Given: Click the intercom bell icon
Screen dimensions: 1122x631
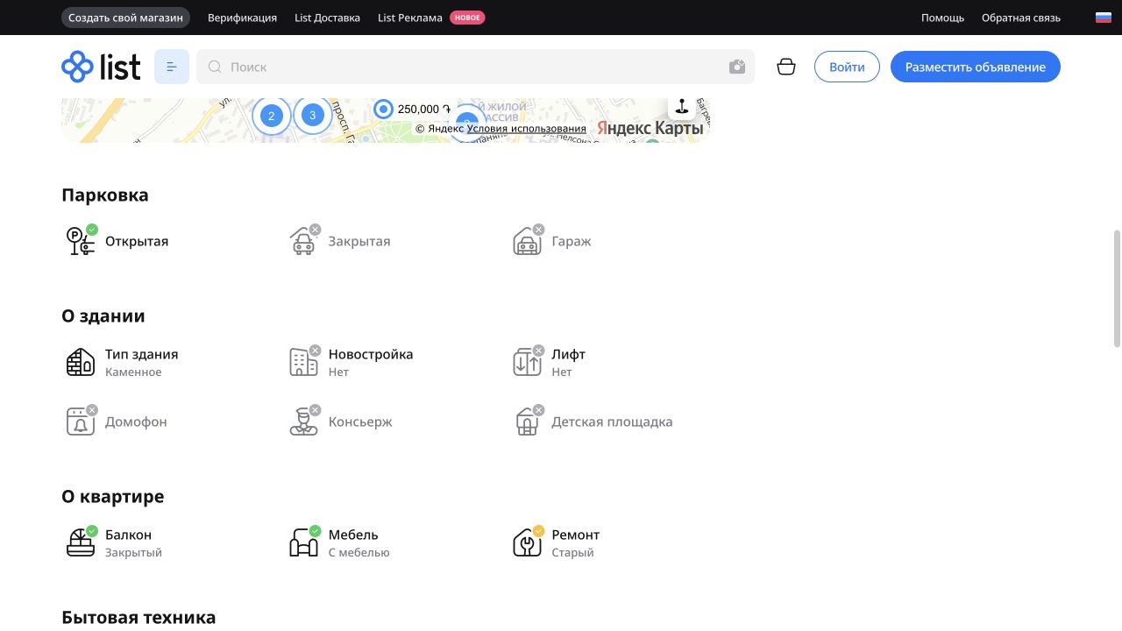Looking at the screenshot, I should point(81,422).
